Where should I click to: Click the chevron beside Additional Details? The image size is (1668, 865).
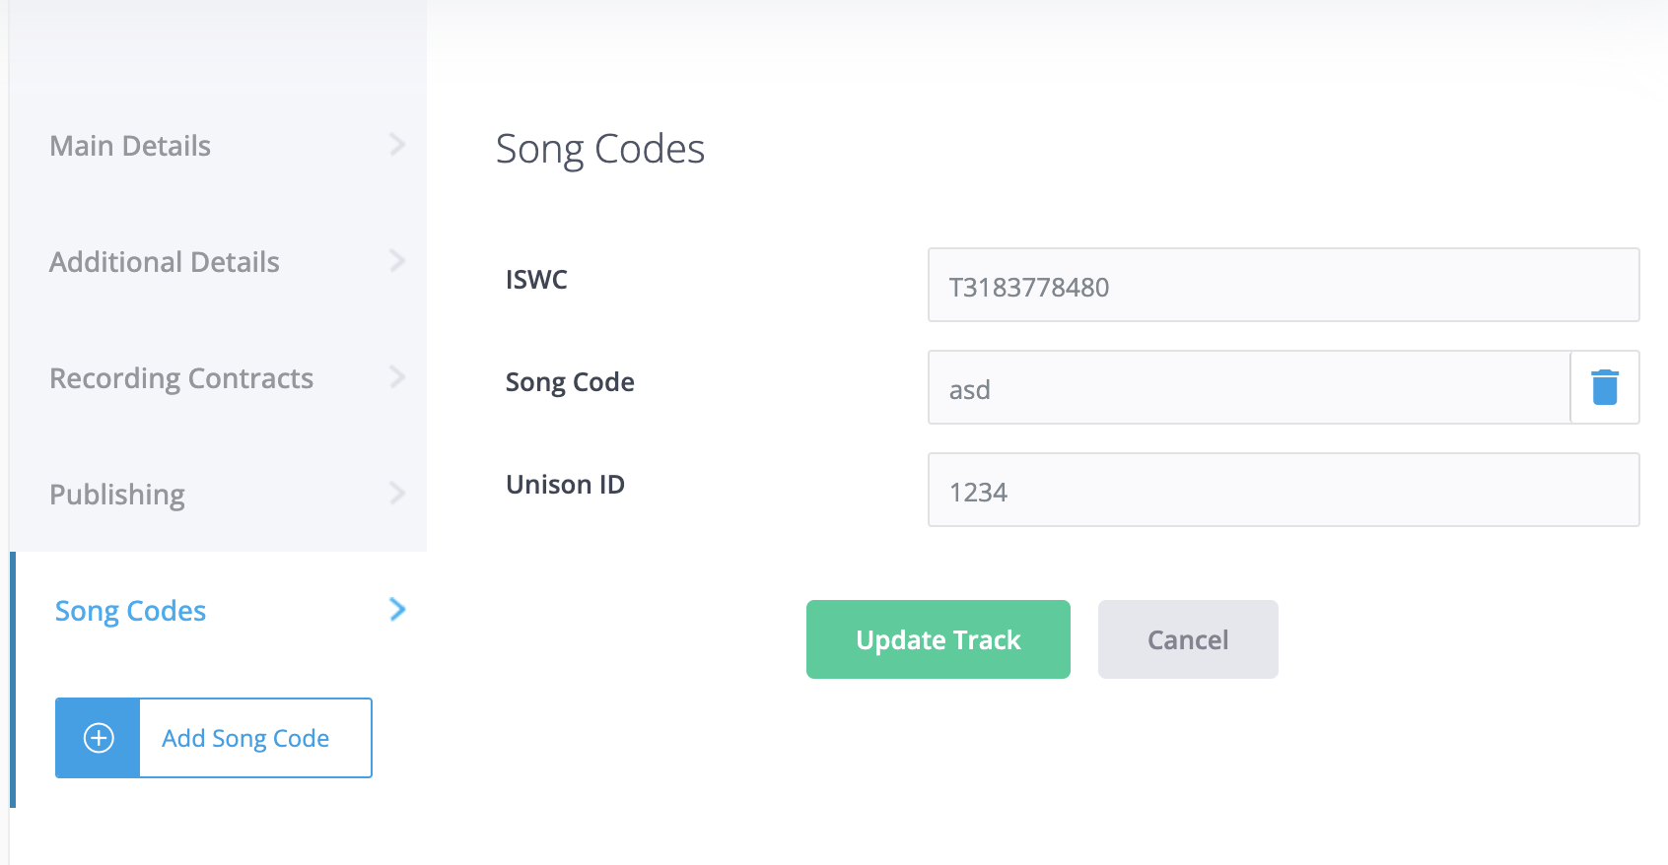(397, 261)
